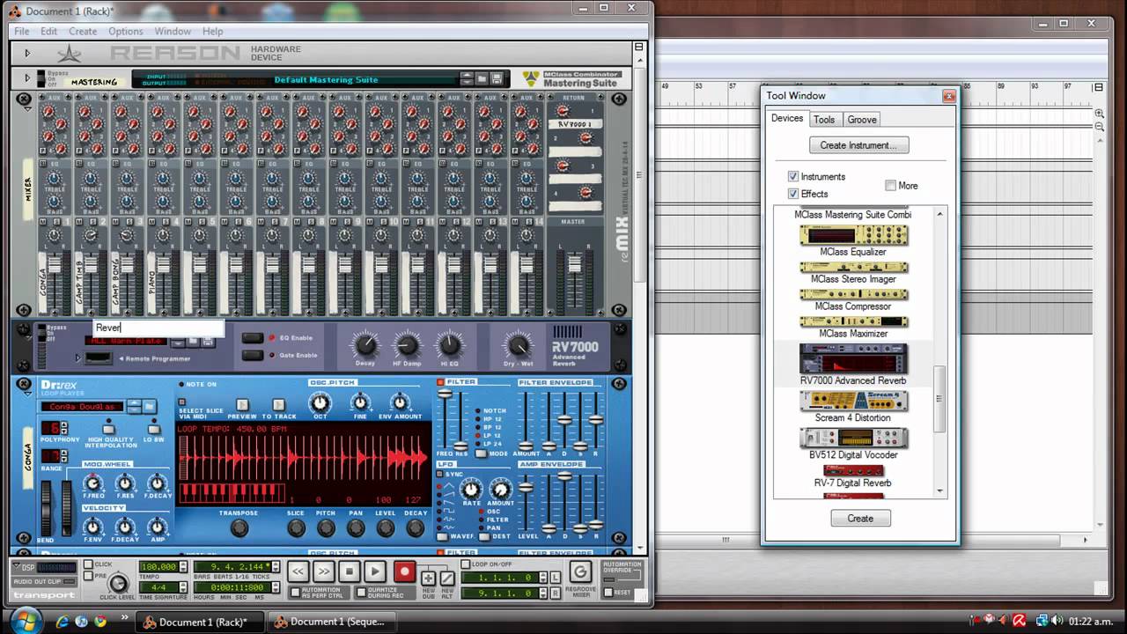Click the Chrome icon in the taskbar
The image size is (1127, 634).
[100, 622]
